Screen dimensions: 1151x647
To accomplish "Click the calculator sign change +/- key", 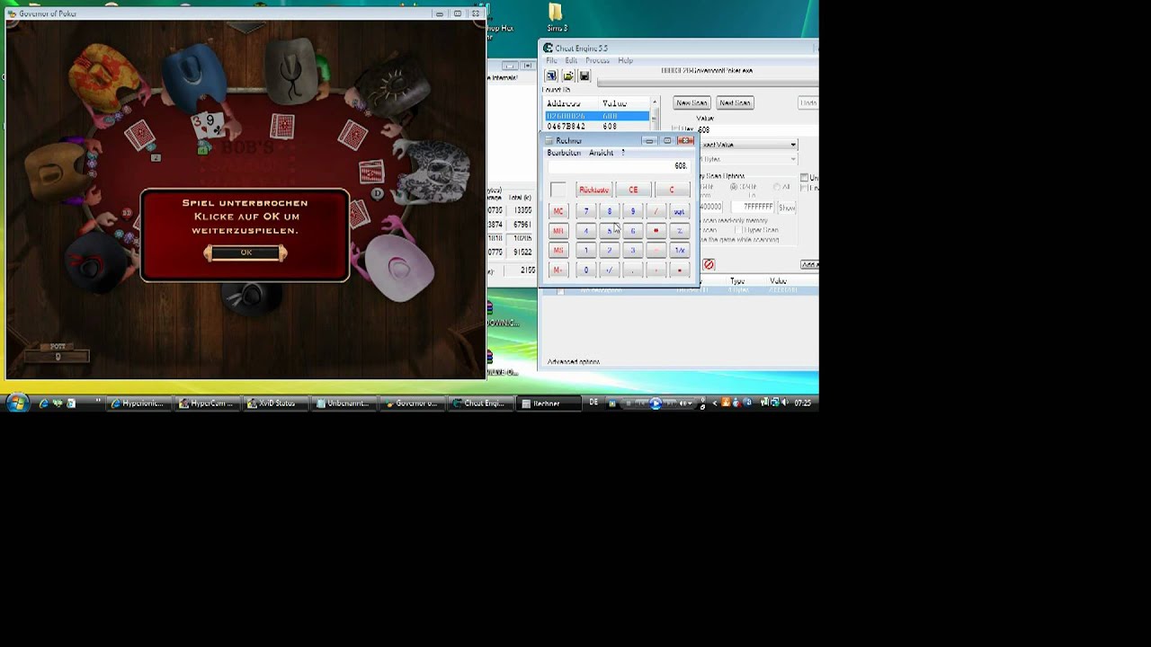I will [x=609, y=270].
